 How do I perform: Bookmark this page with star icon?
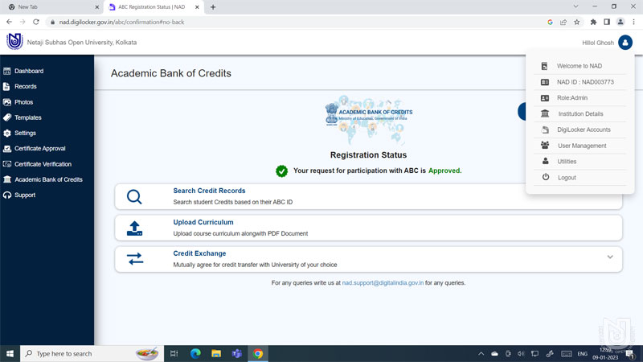pyautogui.click(x=576, y=23)
